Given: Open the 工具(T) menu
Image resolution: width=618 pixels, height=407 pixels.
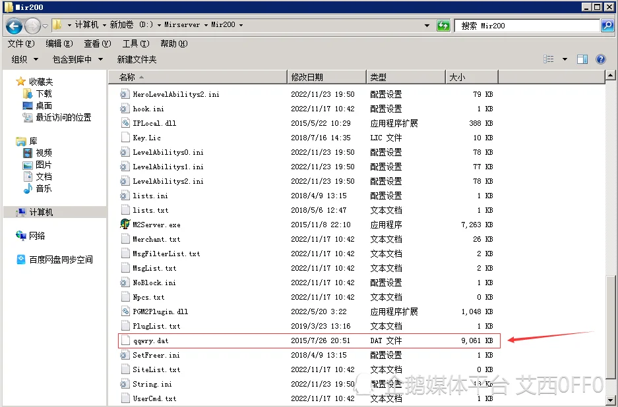Looking at the screenshot, I should click(135, 43).
